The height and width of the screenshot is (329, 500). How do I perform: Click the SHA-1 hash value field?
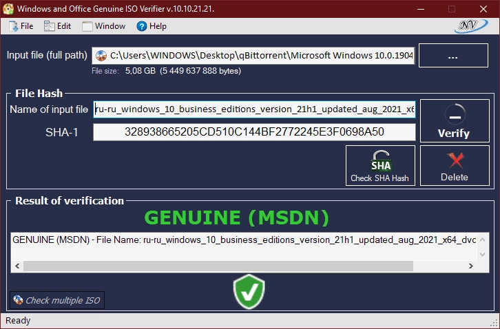254,132
